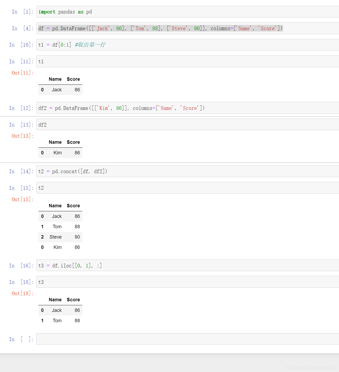This screenshot has width=339, height=372.
Task: Click the In [4] prompt label
Action: click(x=23, y=28)
